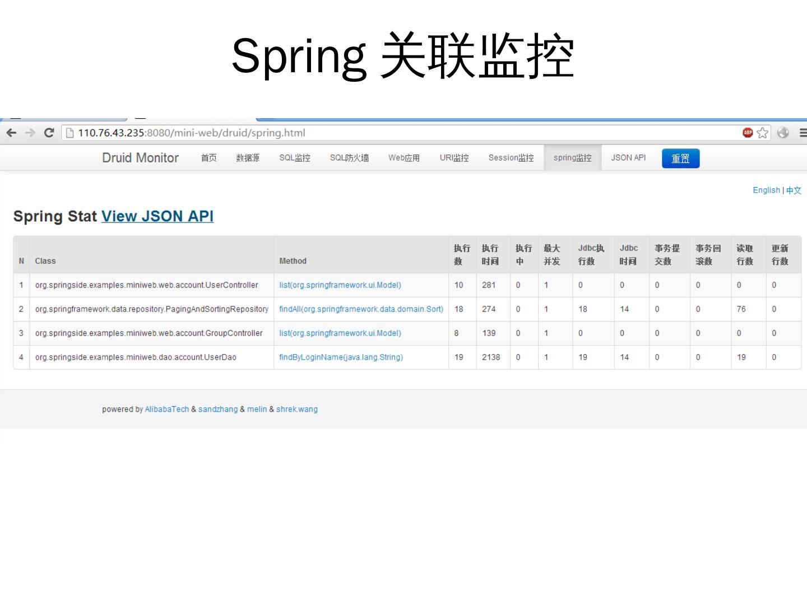Screen dimensions: 807x605
Task: Reload the page with refresh icon
Action: coord(49,133)
